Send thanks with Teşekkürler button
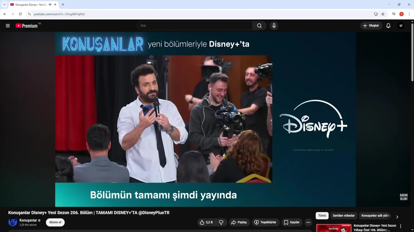Screen dimensions: 414x232 click(x=265, y=222)
